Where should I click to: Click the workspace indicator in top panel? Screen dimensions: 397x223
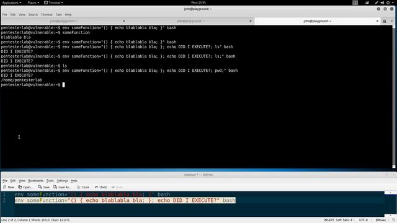(355, 2)
